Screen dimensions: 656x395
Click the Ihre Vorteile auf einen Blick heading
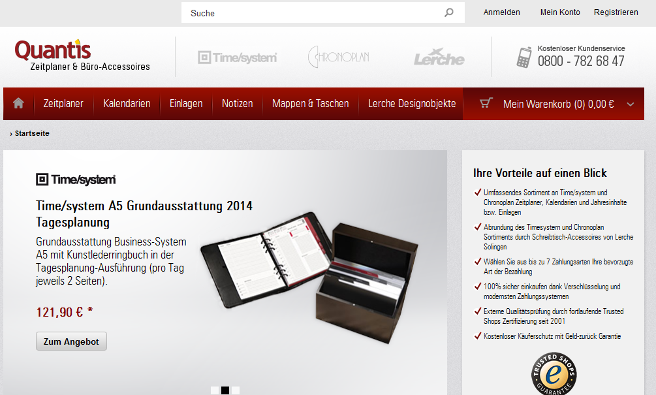point(540,173)
